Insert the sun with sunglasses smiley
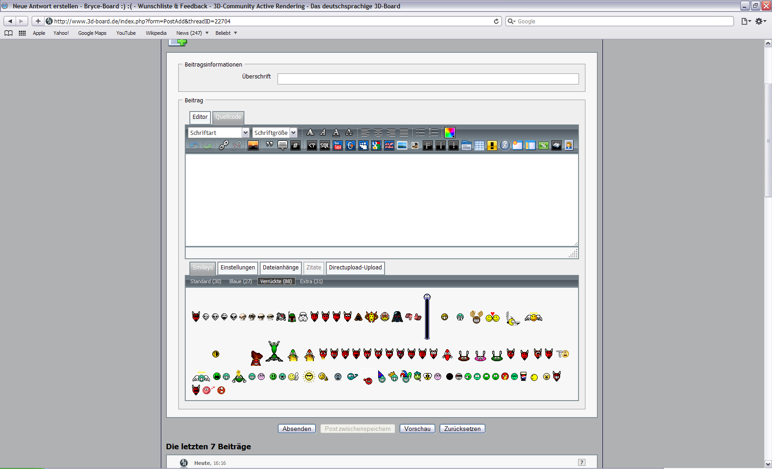 click(x=309, y=377)
